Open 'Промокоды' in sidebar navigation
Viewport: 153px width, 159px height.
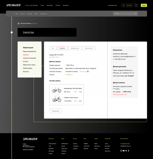coord(27,68)
